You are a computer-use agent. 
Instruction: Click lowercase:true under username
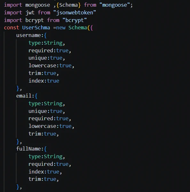(x=50, y=66)
